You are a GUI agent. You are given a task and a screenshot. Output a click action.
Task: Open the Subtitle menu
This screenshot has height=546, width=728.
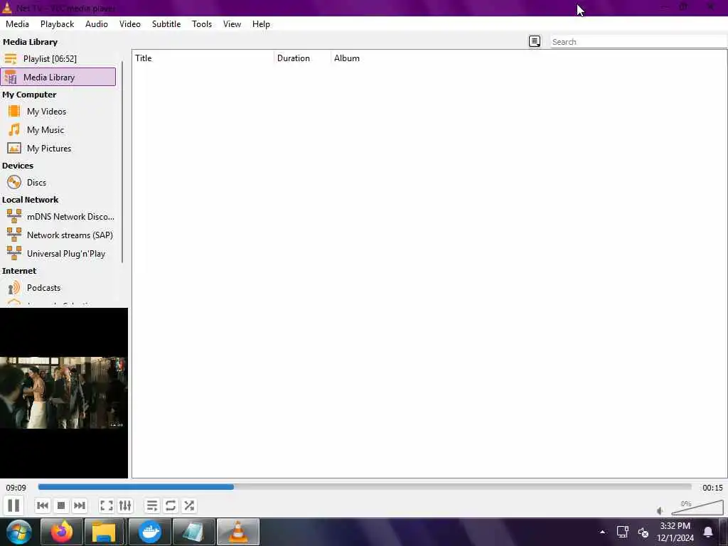166,24
